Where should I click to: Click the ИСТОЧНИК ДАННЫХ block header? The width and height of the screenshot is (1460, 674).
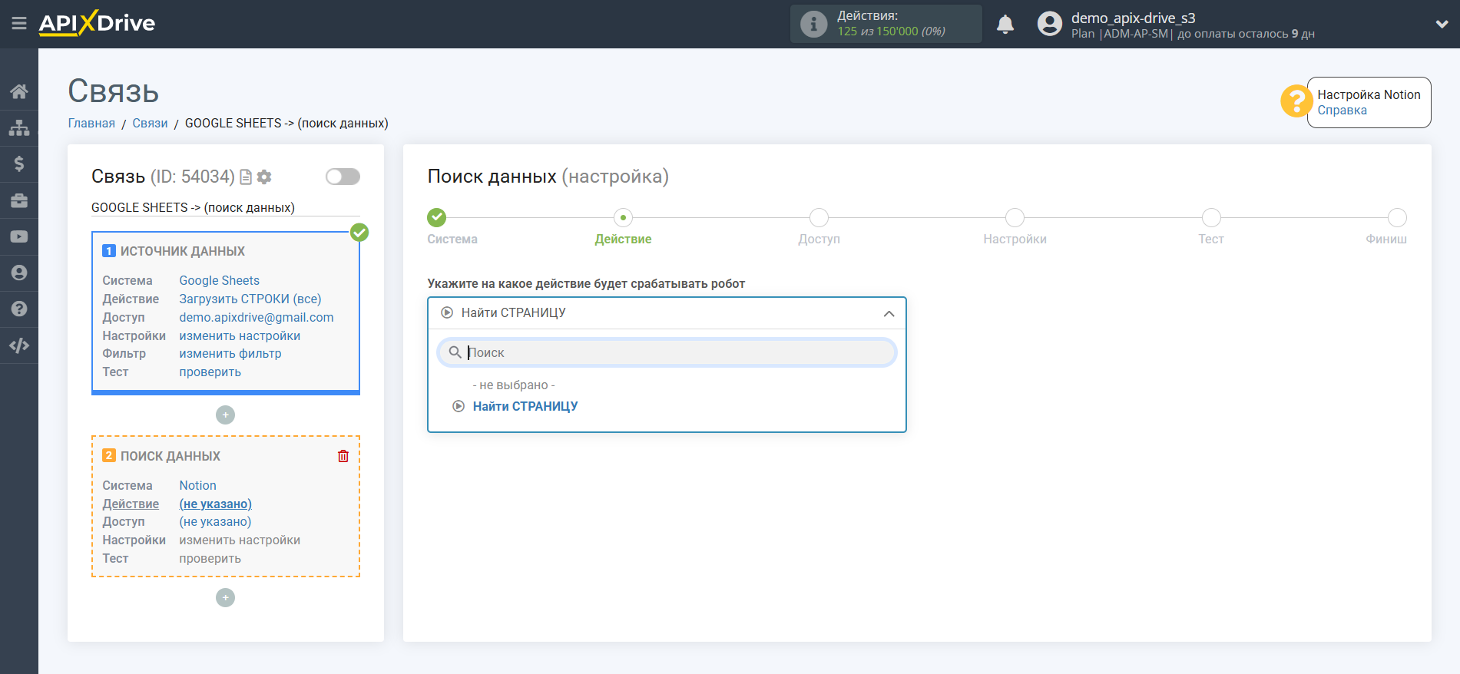(x=183, y=252)
